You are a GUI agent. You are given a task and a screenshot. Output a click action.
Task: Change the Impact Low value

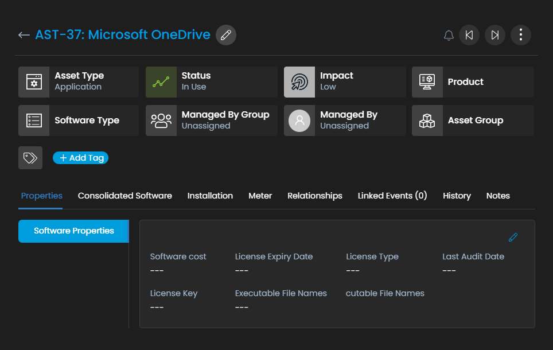(x=345, y=82)
